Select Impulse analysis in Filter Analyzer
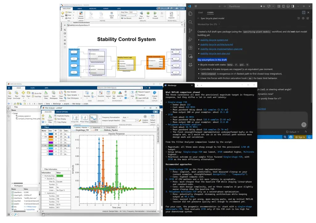Image resolution: width=316 pixels, height=223 pixels. (x=93, y=119)
